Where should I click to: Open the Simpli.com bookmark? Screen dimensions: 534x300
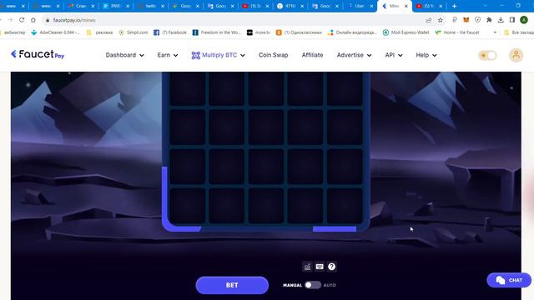click(x=133, y=32)
